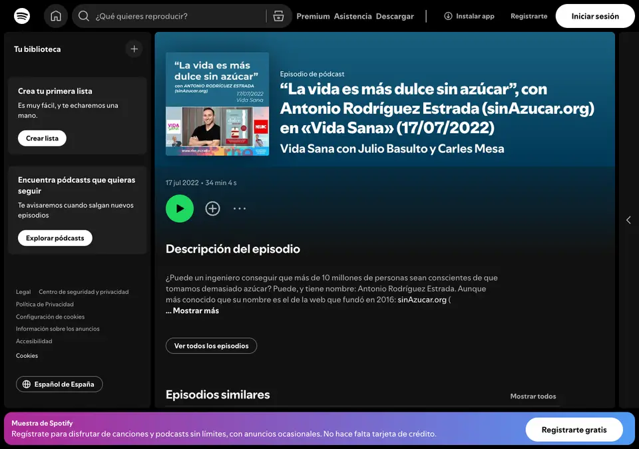Click the Iniciar sesión button

click(595, 17)
